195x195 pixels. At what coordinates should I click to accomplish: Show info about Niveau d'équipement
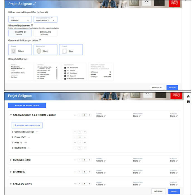[32, 25]
